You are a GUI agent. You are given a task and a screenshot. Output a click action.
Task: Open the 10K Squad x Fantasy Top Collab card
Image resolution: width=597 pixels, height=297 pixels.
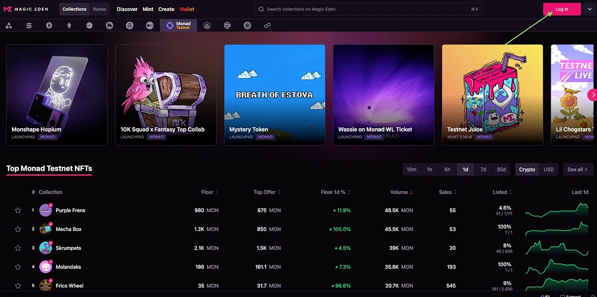click(166, 95)
